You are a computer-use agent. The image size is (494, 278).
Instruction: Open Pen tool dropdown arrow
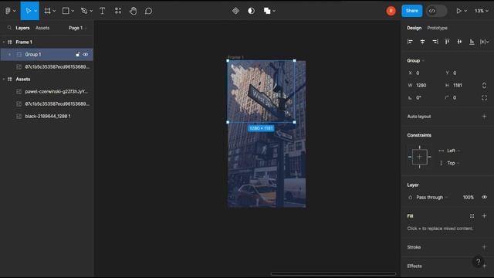(91, 11)
